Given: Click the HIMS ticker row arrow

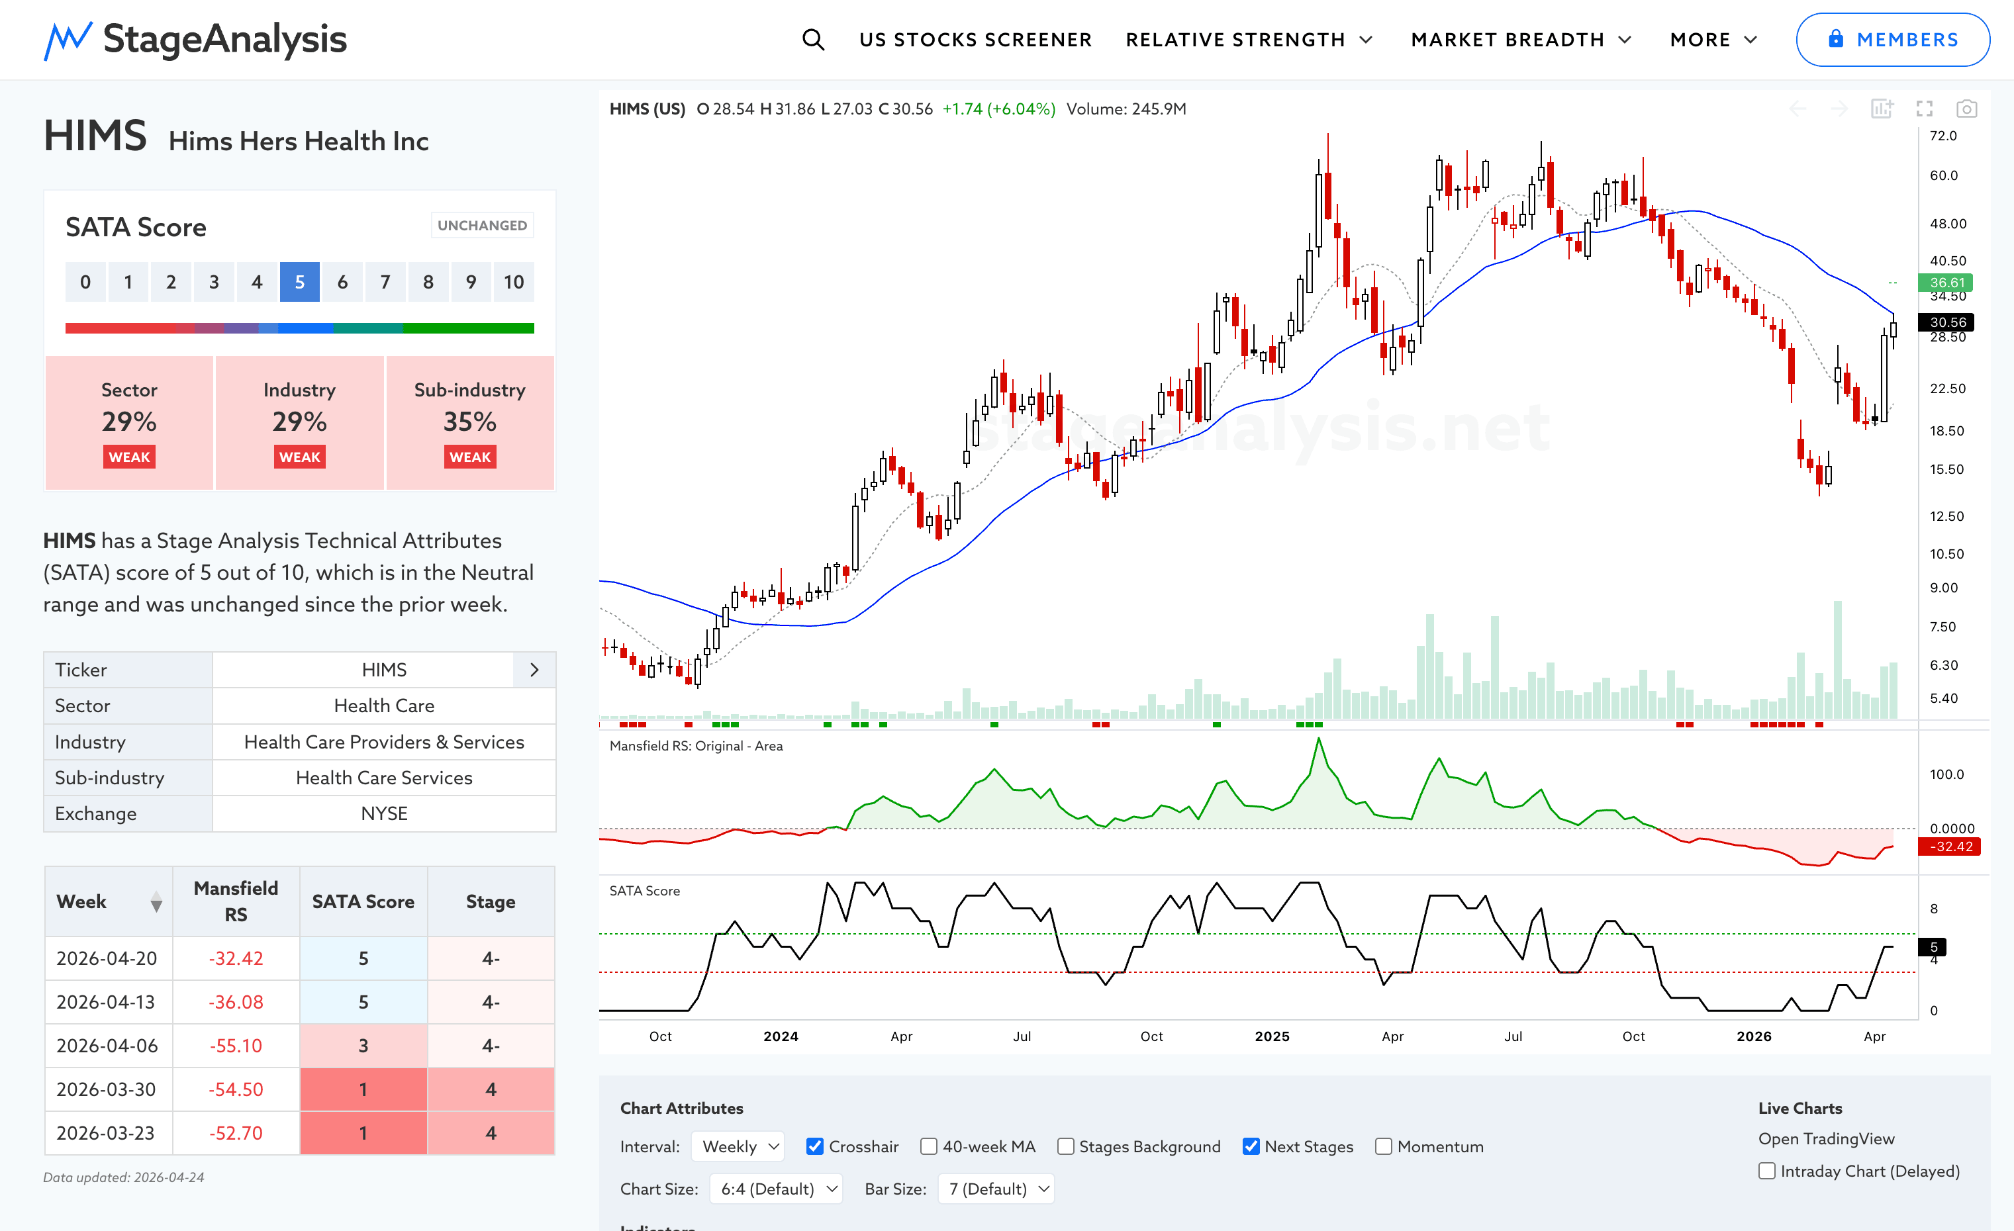Looking at the screenshot, I should [534, 670].
